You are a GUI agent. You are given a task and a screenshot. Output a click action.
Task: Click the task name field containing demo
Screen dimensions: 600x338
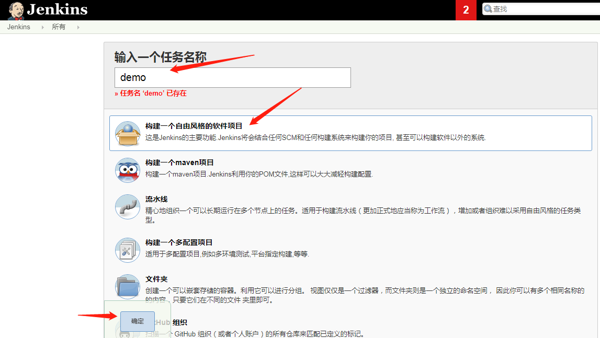point(233,78)
